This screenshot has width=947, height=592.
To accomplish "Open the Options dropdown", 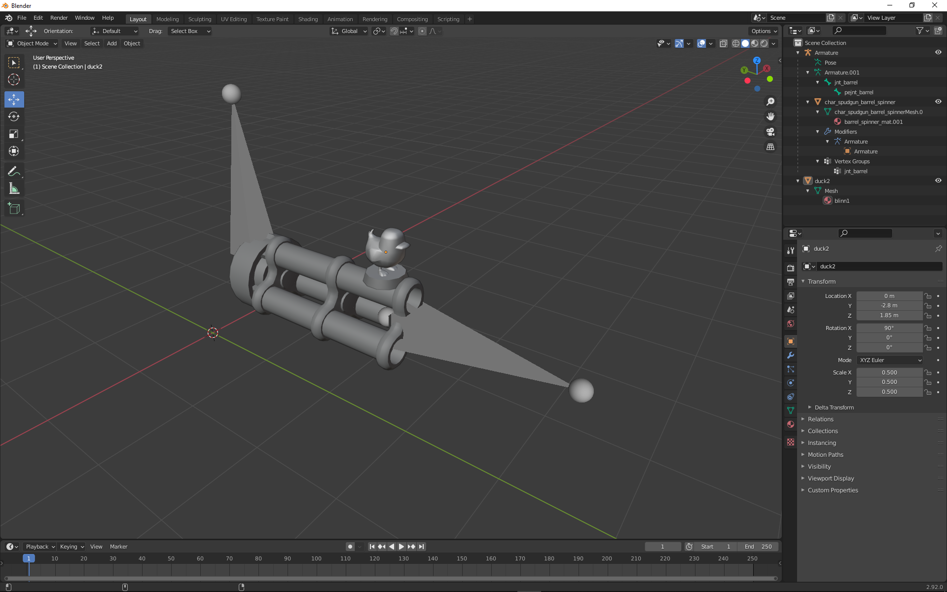I will (764, 31).
